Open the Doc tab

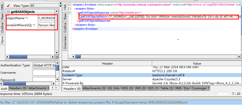pyautogui.click(x=187, y=88)
